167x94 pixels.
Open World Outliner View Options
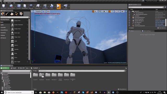[162, 28]
